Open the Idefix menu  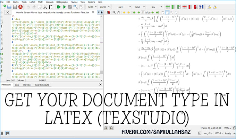click(x=16, y=2)
